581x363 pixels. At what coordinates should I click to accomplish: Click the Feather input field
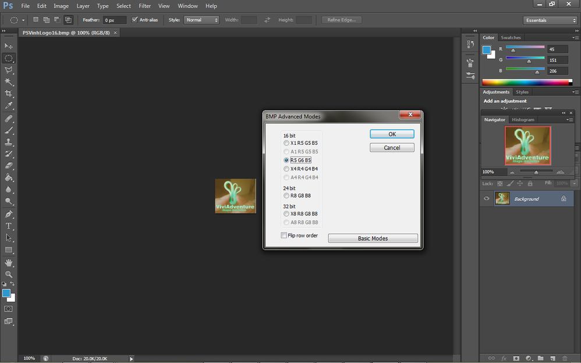coord(115,20)
